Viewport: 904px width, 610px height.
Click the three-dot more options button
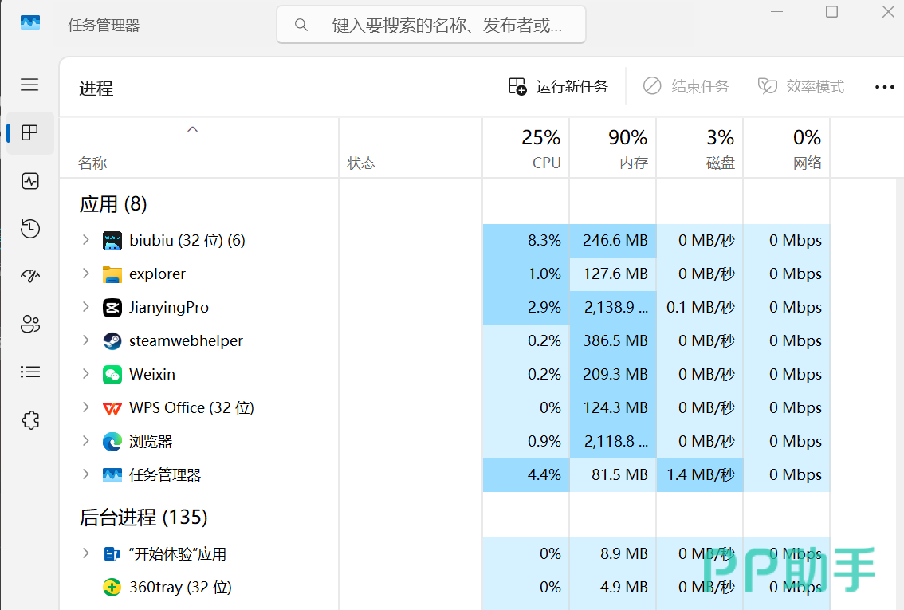884,87
